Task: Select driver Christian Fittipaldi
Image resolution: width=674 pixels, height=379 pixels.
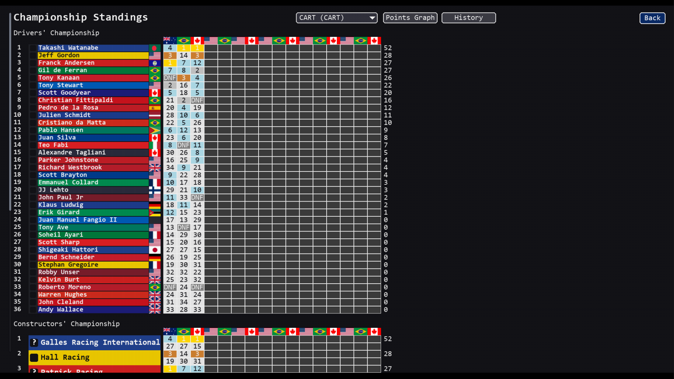Action: (93, 100)
